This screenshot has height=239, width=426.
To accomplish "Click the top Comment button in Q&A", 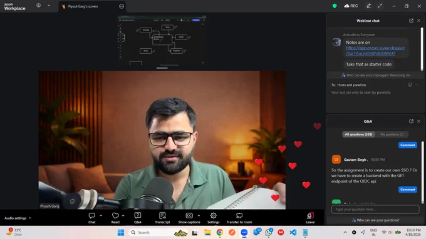I will tap(408, 145).
